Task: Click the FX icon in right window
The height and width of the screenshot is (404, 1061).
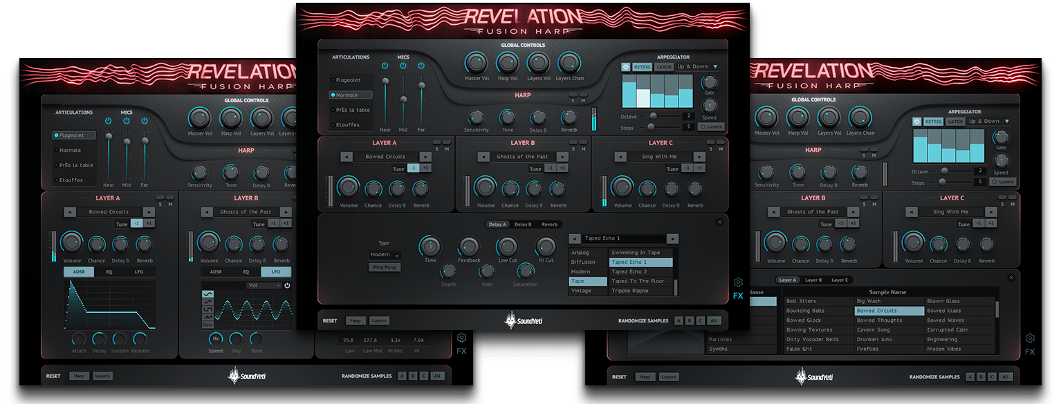Action: pyautogui.click(x=1030, y=352)
